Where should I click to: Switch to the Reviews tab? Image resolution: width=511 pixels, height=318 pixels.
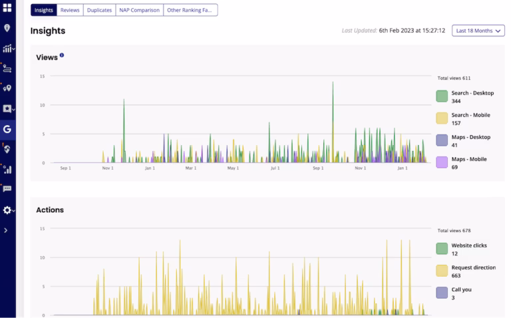click(69, 11)
